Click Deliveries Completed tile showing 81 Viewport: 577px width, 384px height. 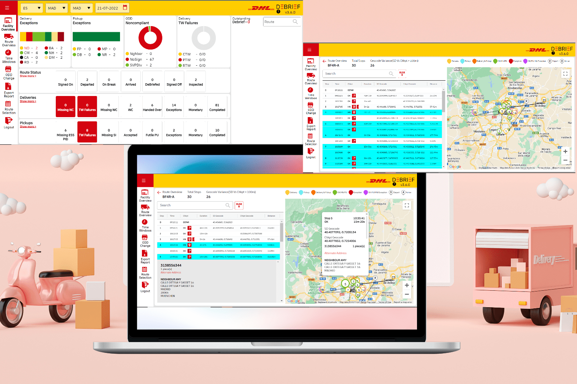click(217, 107)
